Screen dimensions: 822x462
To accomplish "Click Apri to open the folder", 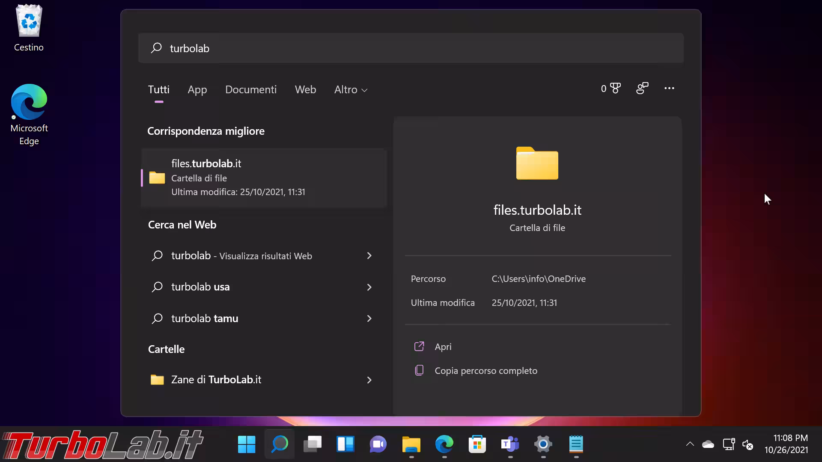I will click(443, 346).
